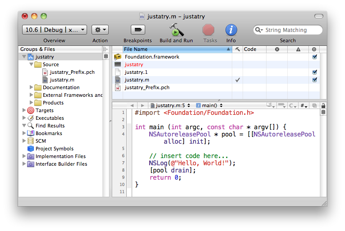Uncheck target checkbox for Foundation.framework

[314, 57]
